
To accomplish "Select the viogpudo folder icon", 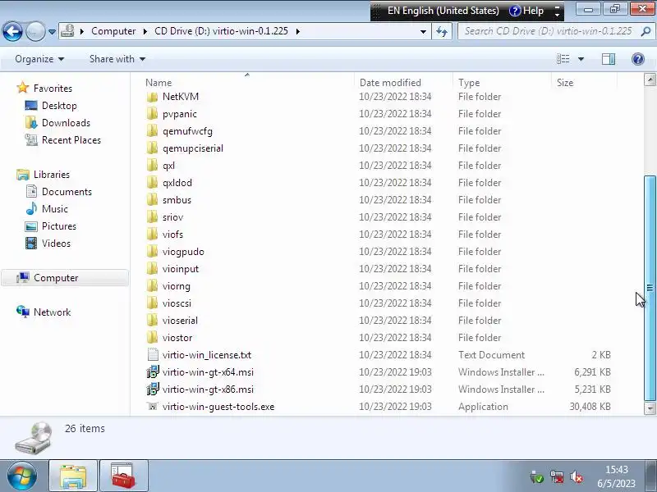I will (x=152, y=252).
